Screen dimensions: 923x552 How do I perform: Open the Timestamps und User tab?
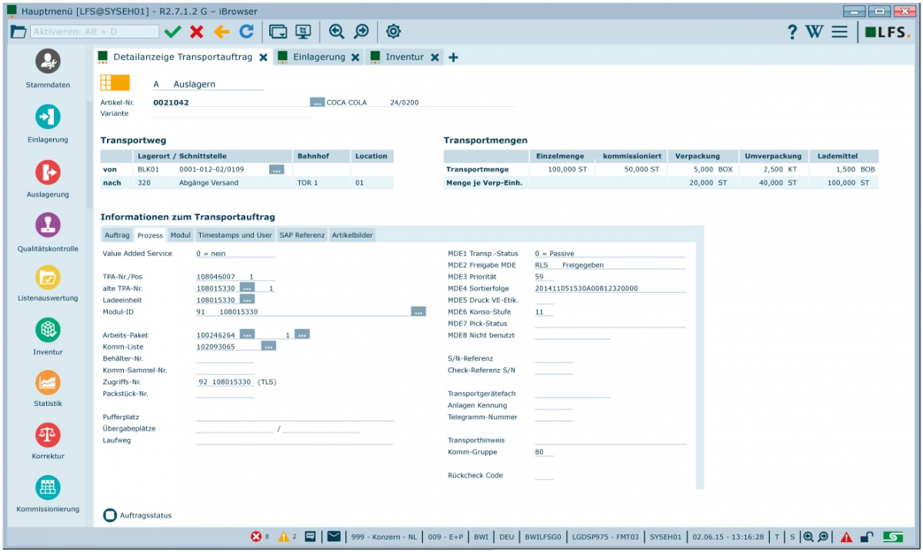click(x=235, y=234)
